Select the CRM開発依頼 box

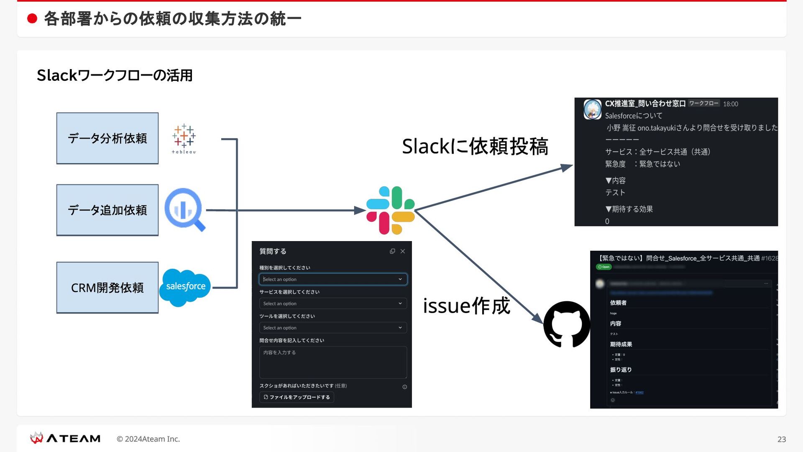107,288
